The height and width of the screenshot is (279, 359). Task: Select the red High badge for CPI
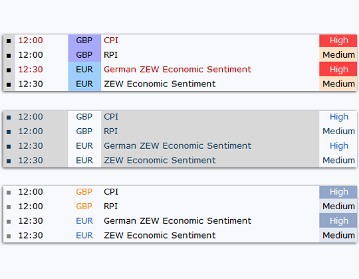pos(338,41)
